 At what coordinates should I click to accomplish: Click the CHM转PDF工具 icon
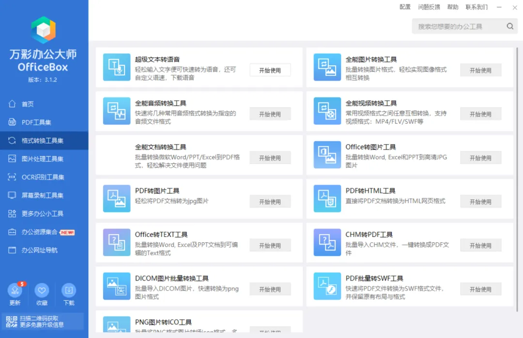coord(327,242)
